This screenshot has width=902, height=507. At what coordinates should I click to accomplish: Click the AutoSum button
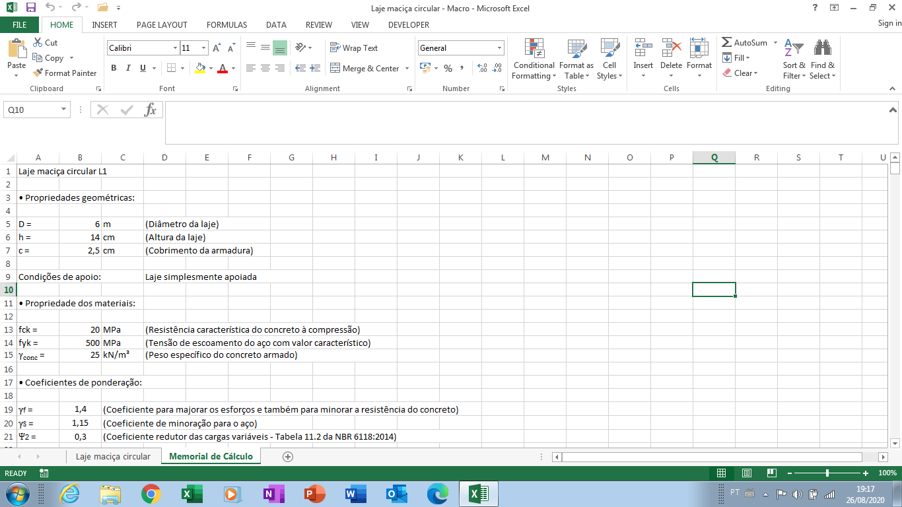point(745,43)
